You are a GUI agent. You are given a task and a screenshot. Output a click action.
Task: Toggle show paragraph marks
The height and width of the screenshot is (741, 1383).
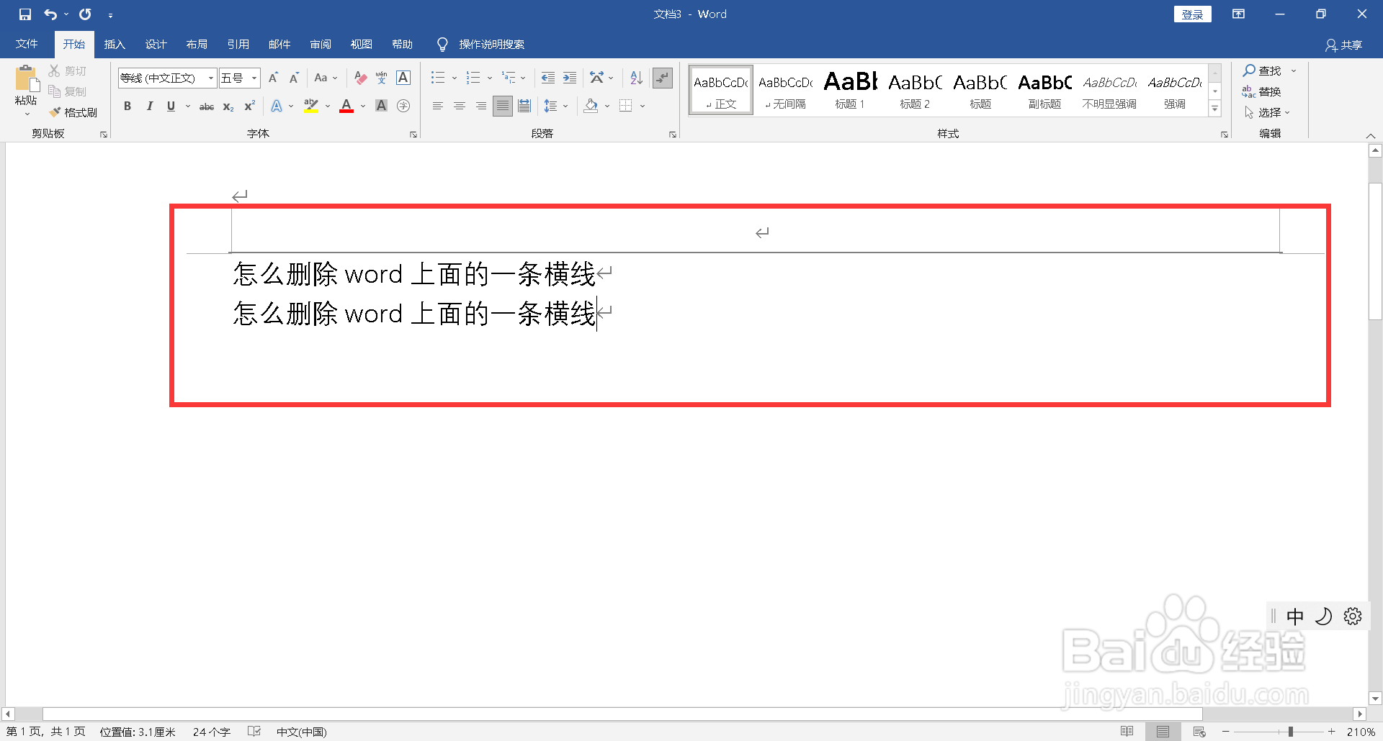coord(662,78)
